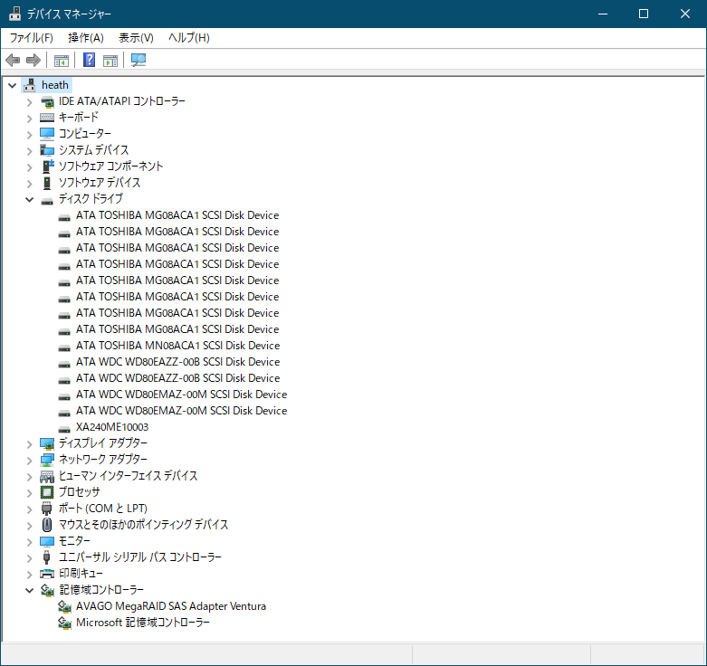This screenshot has width=707, height=666.
Task: Click the ソフトウェア デバイス icon
Action: coord(47,183)
